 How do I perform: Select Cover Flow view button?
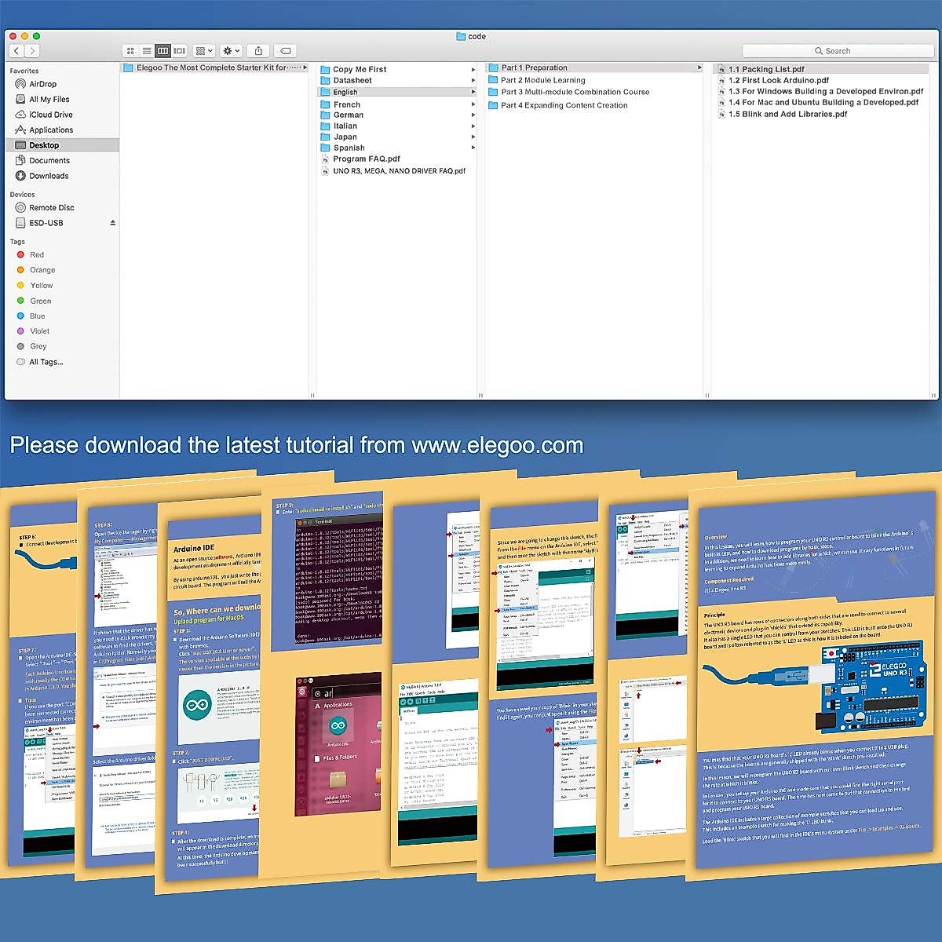[x=180, y=51]
